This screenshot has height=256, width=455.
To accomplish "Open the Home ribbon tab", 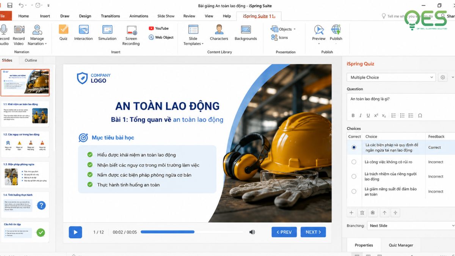I will tap(24, 16).
